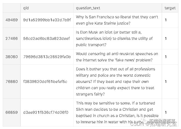Click qid 9d1a52999bb1e32d7b9f cell

(x=47, y=20)
